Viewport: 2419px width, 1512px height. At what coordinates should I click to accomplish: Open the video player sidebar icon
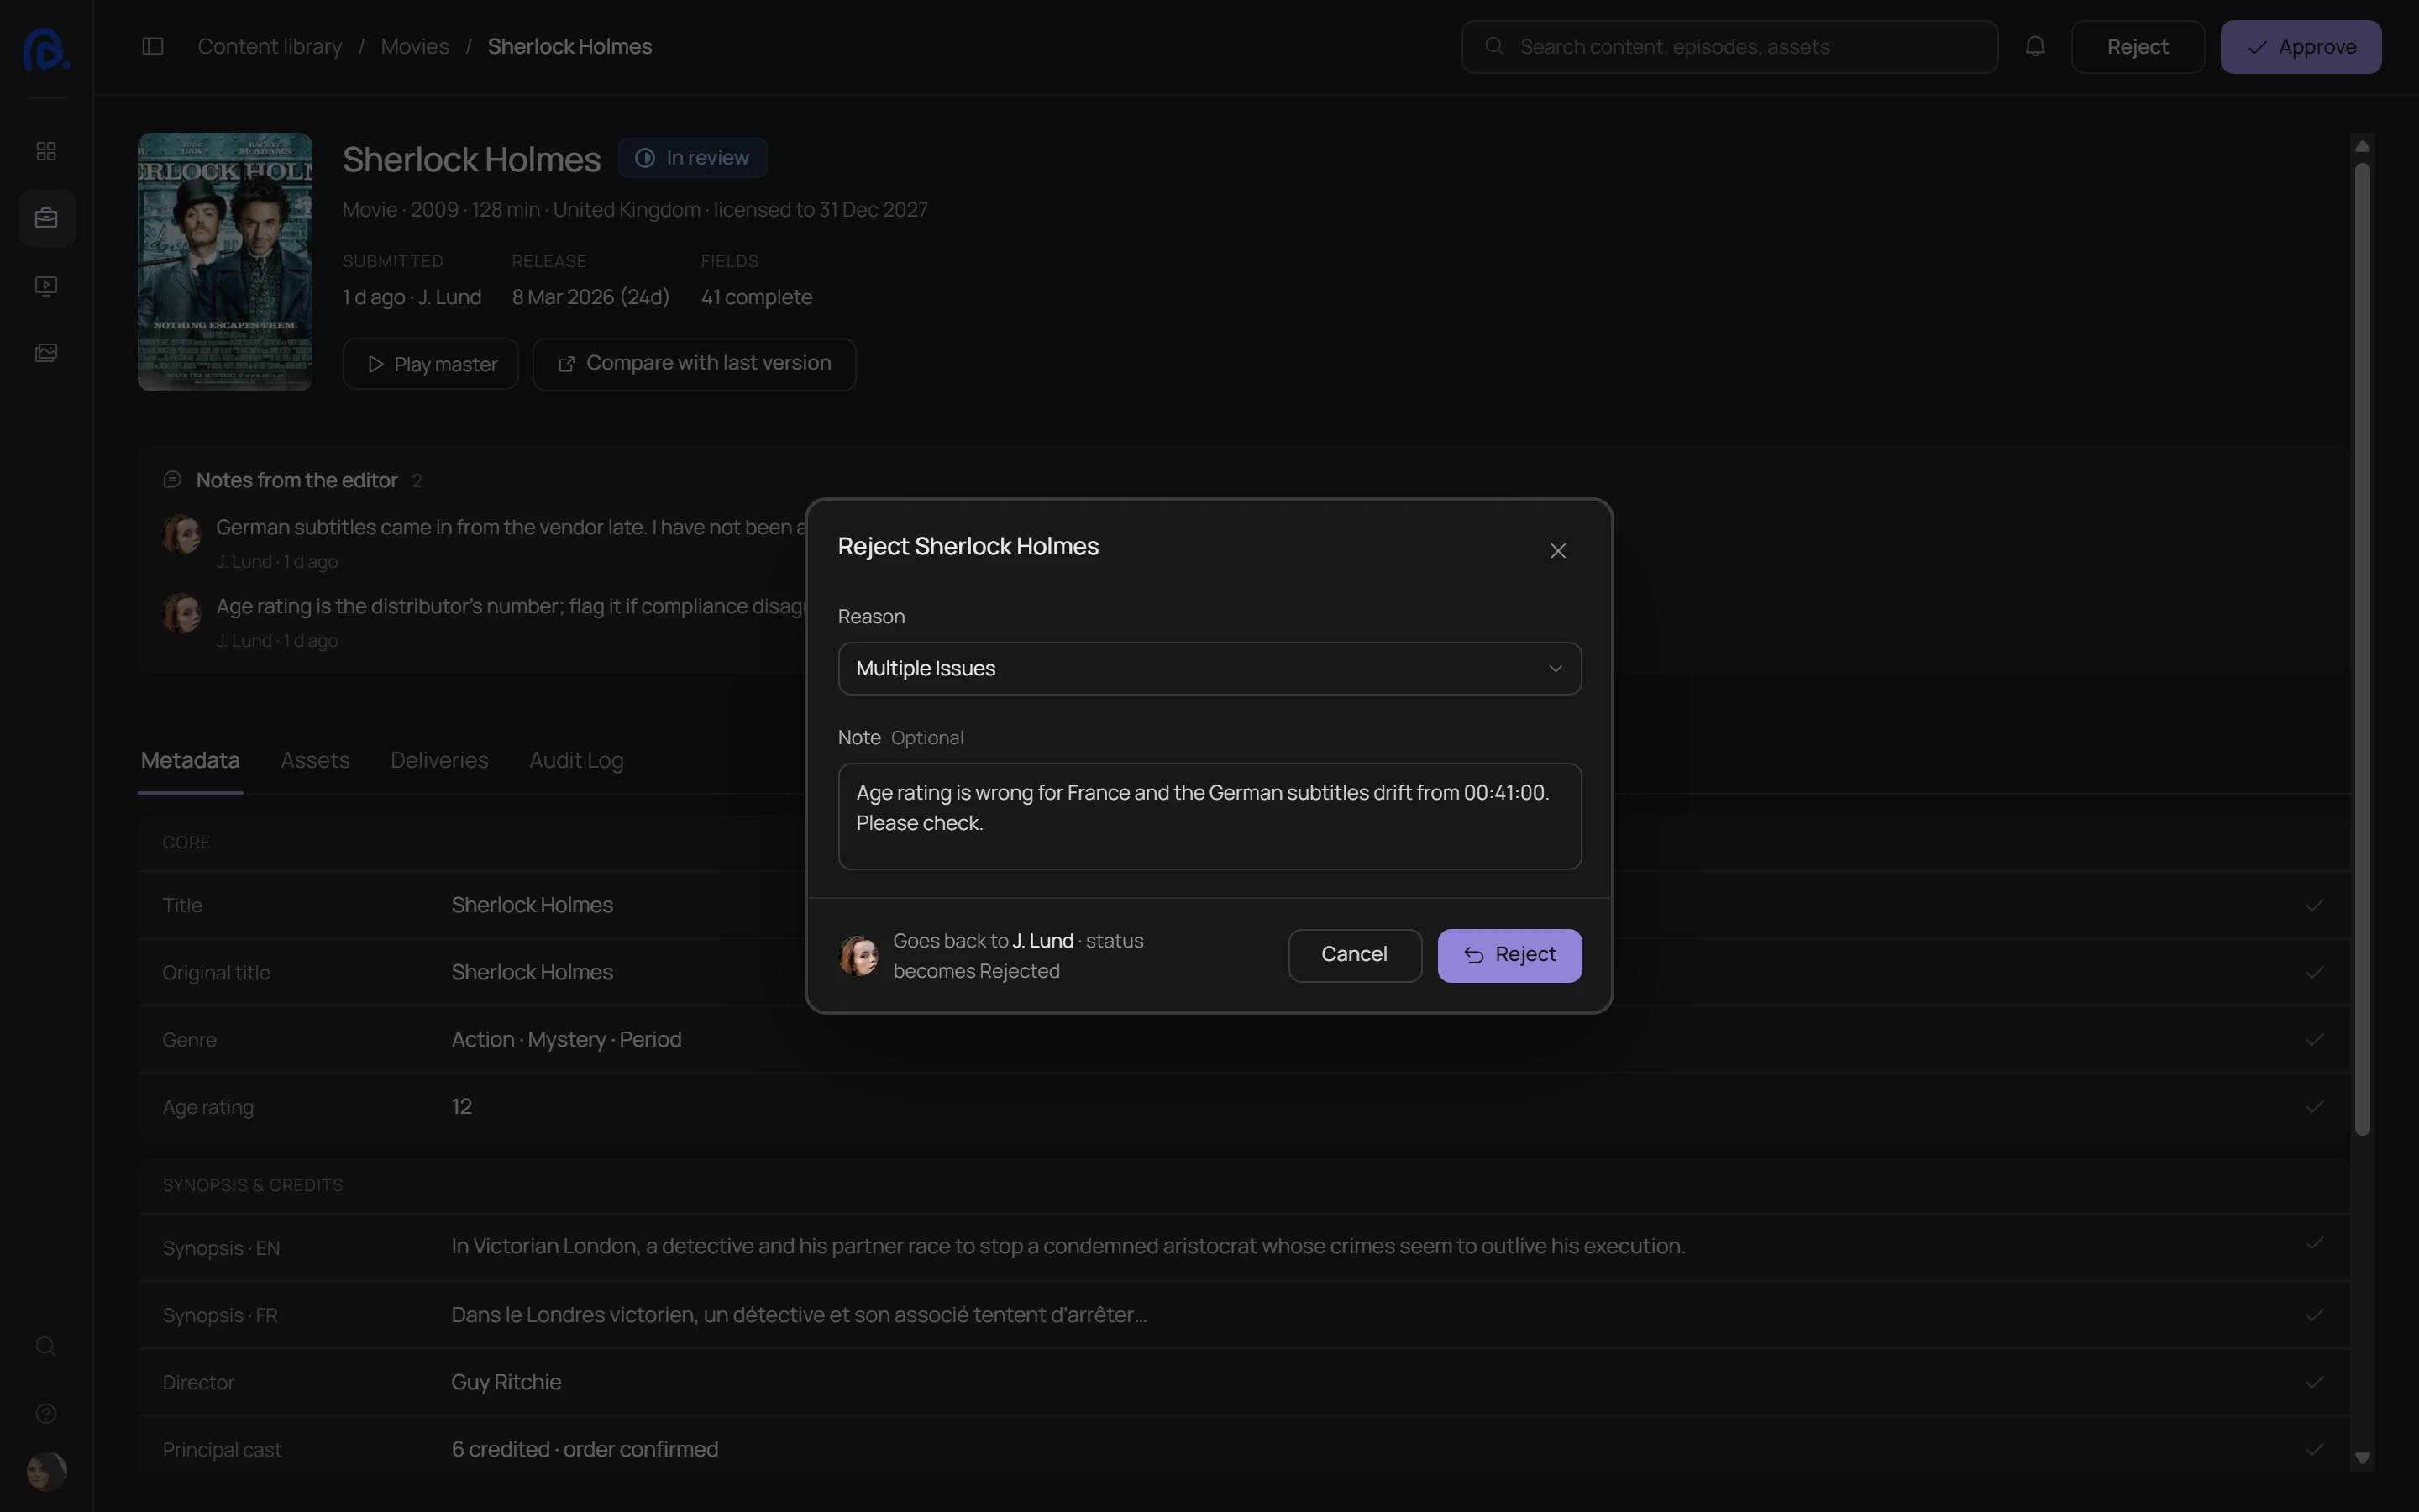[x=46, y=286]
